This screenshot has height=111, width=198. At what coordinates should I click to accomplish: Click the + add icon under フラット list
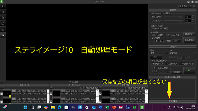click(x=101, y=88)
